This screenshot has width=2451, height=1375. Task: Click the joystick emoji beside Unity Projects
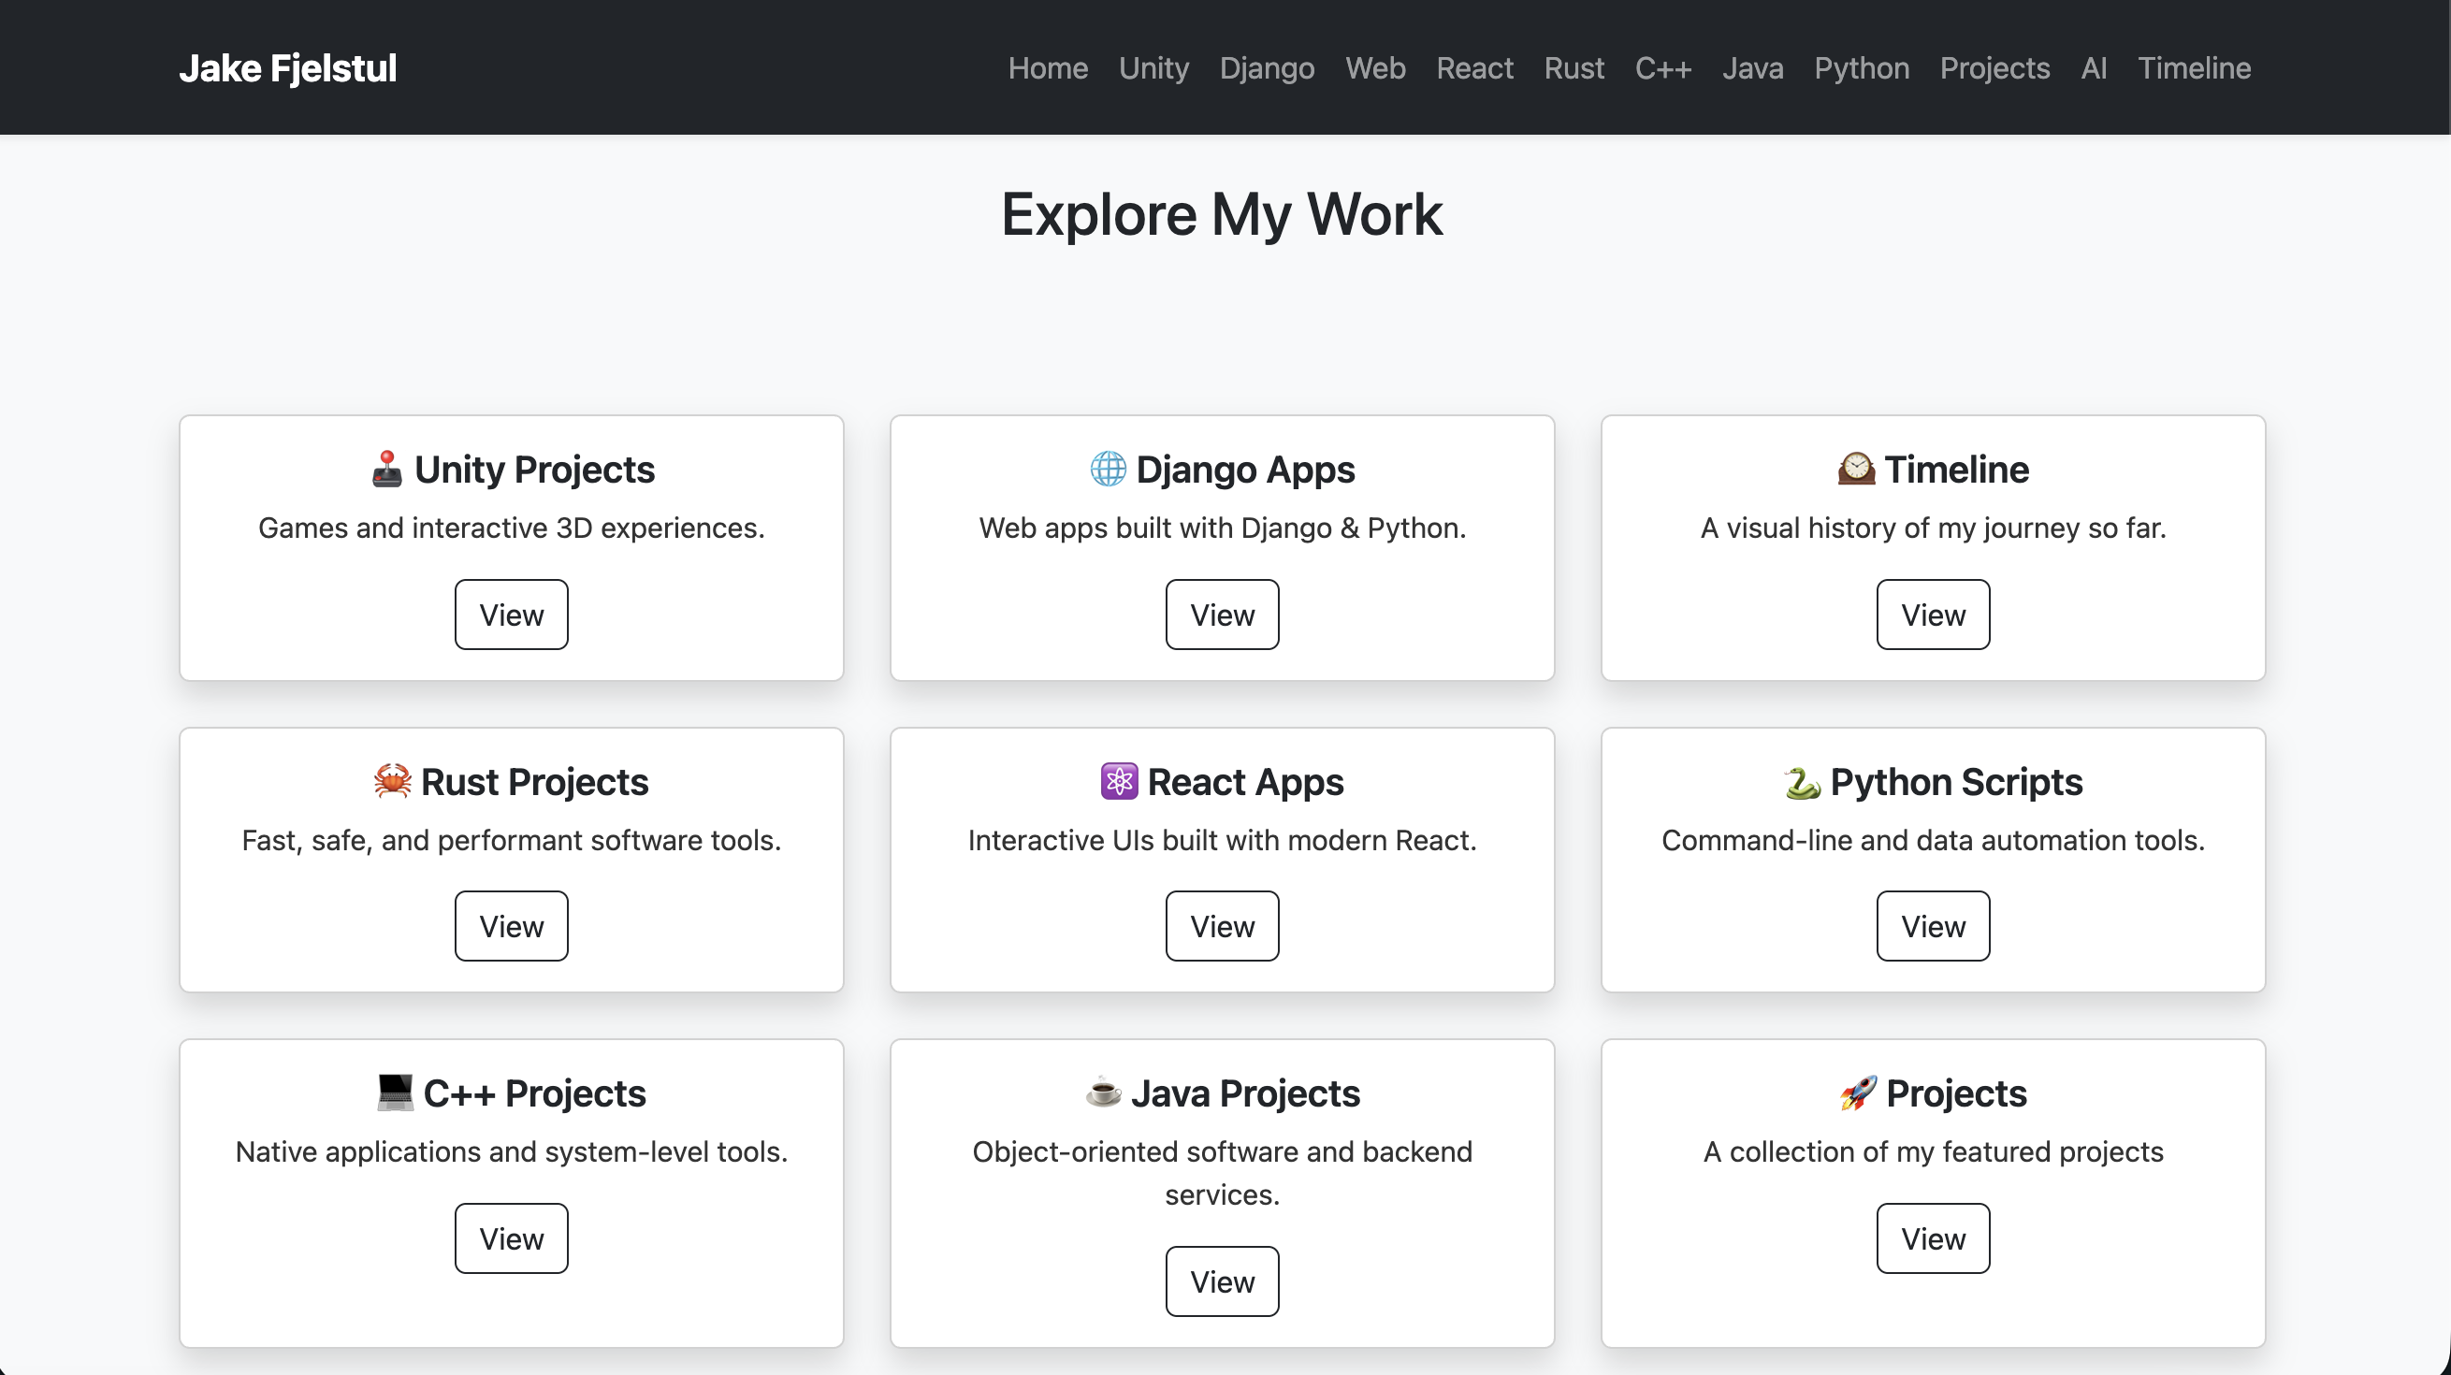pos(386,470)
